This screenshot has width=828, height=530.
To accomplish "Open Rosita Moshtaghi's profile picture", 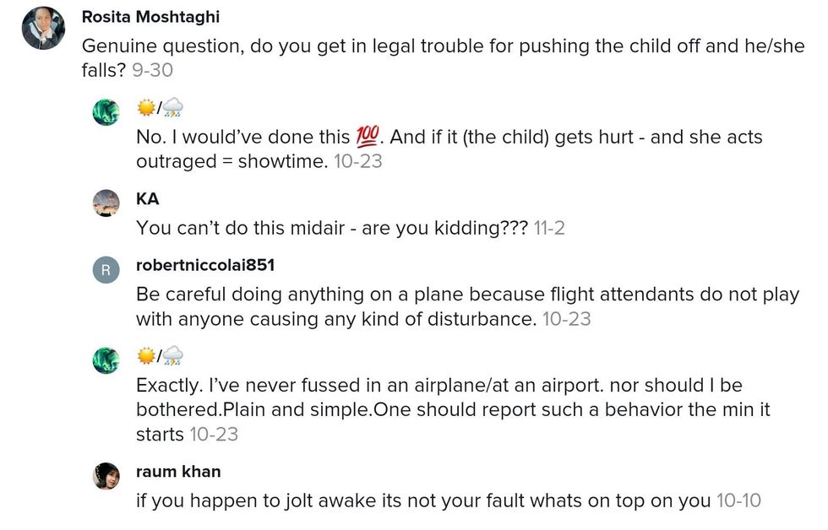I will pyautogui.click(x=43, y=29).
